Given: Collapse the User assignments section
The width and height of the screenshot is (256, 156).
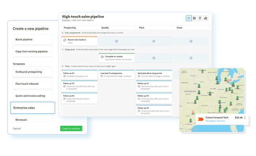Looking at the screenshot, I should pyautogui.click(x=63, y=33).
